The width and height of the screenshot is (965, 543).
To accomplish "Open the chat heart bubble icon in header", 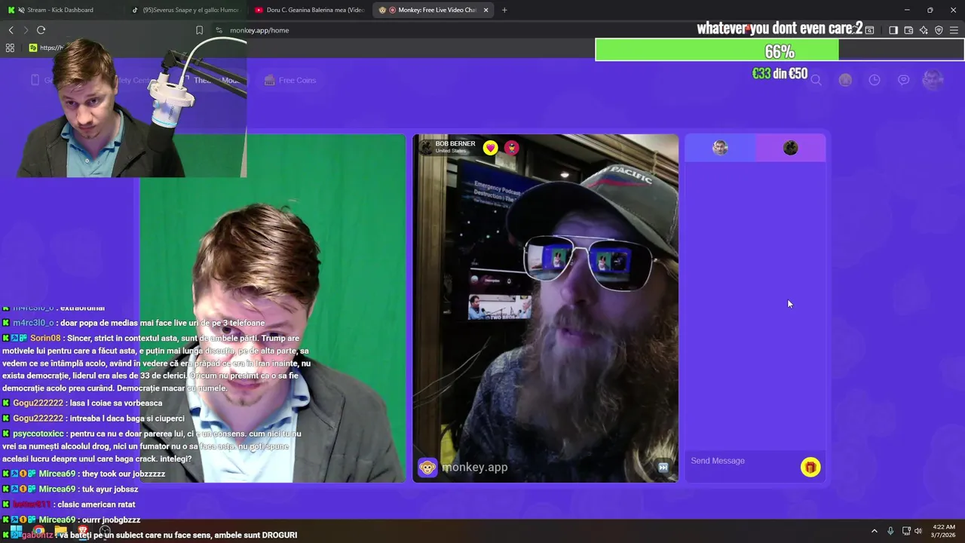I will point(903,80).
